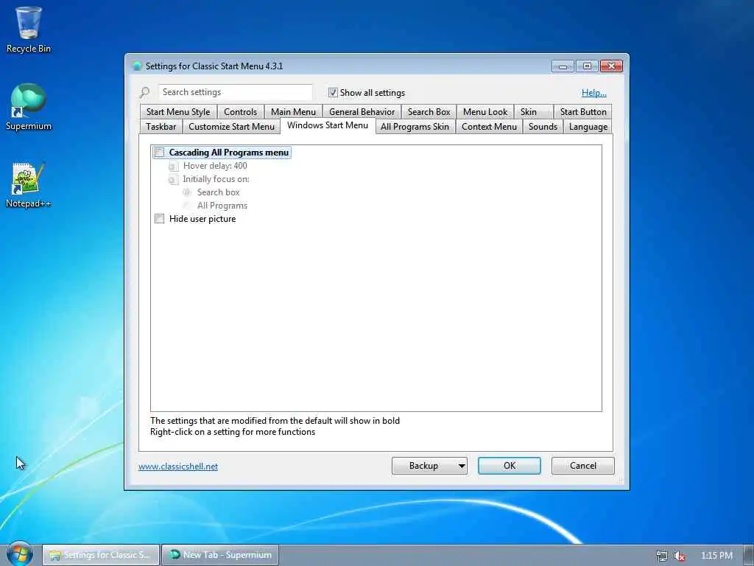Screen dimensions: 754x566
Task: Open the Backup dropdown arrow
Action: point(461,466)
